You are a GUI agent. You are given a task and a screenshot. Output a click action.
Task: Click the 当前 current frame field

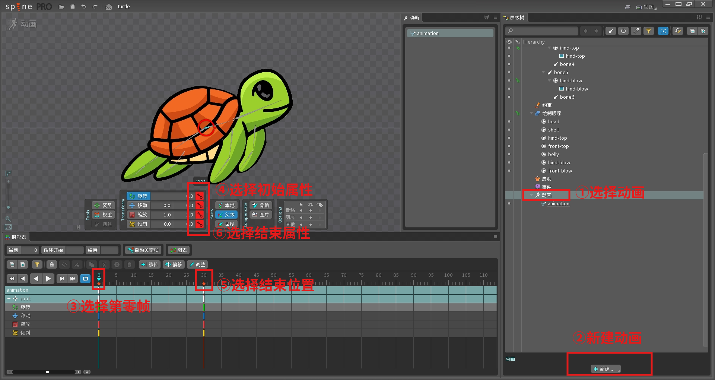coord(30,250)
